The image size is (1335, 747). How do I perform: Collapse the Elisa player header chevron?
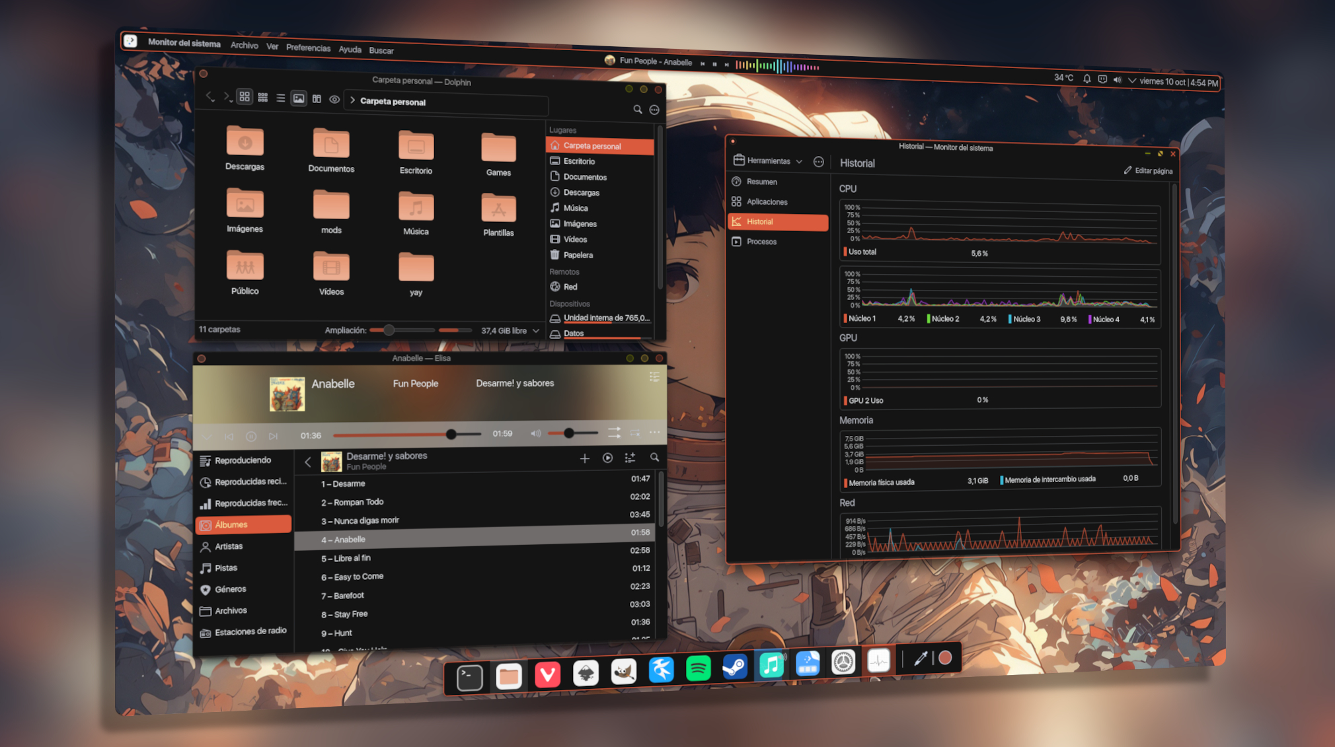(207, 437)
